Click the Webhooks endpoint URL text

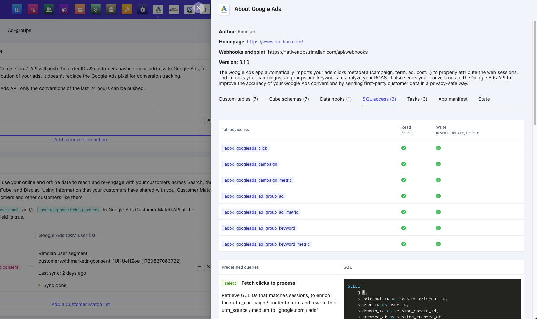tap(318, 52)
